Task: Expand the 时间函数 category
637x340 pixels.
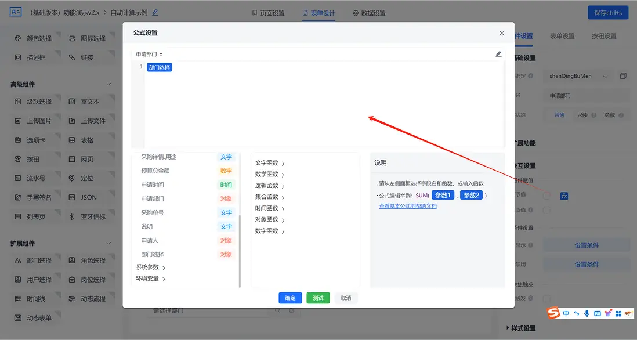Action: tap(270, 208)
